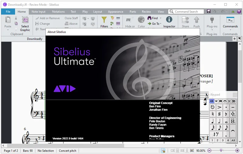Viewport: 243px width, 154px height.
Task: Open the Note Input ribbon tab
Action: click(x=39, y=12)
